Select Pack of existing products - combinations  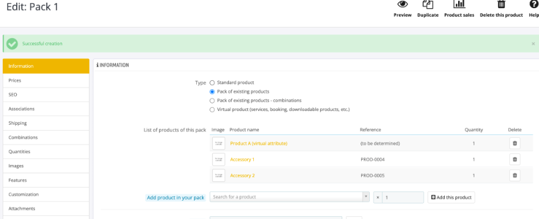(212, 101)
